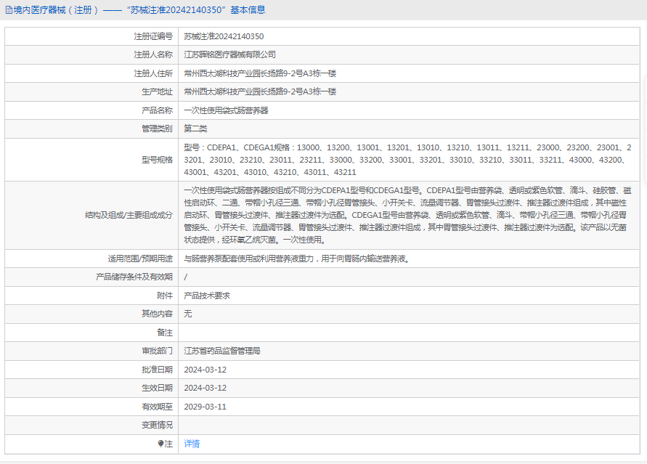Click the attachment value 产品技术要求
Image resolution: width=647 pixels, height=464 pixels.
207,296
